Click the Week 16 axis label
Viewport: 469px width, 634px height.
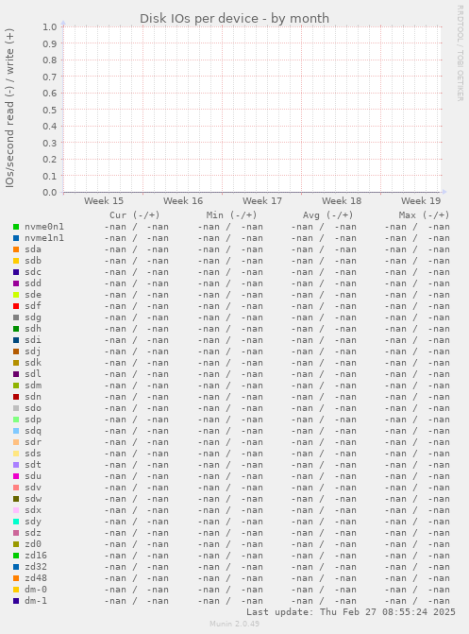[183, 201]
